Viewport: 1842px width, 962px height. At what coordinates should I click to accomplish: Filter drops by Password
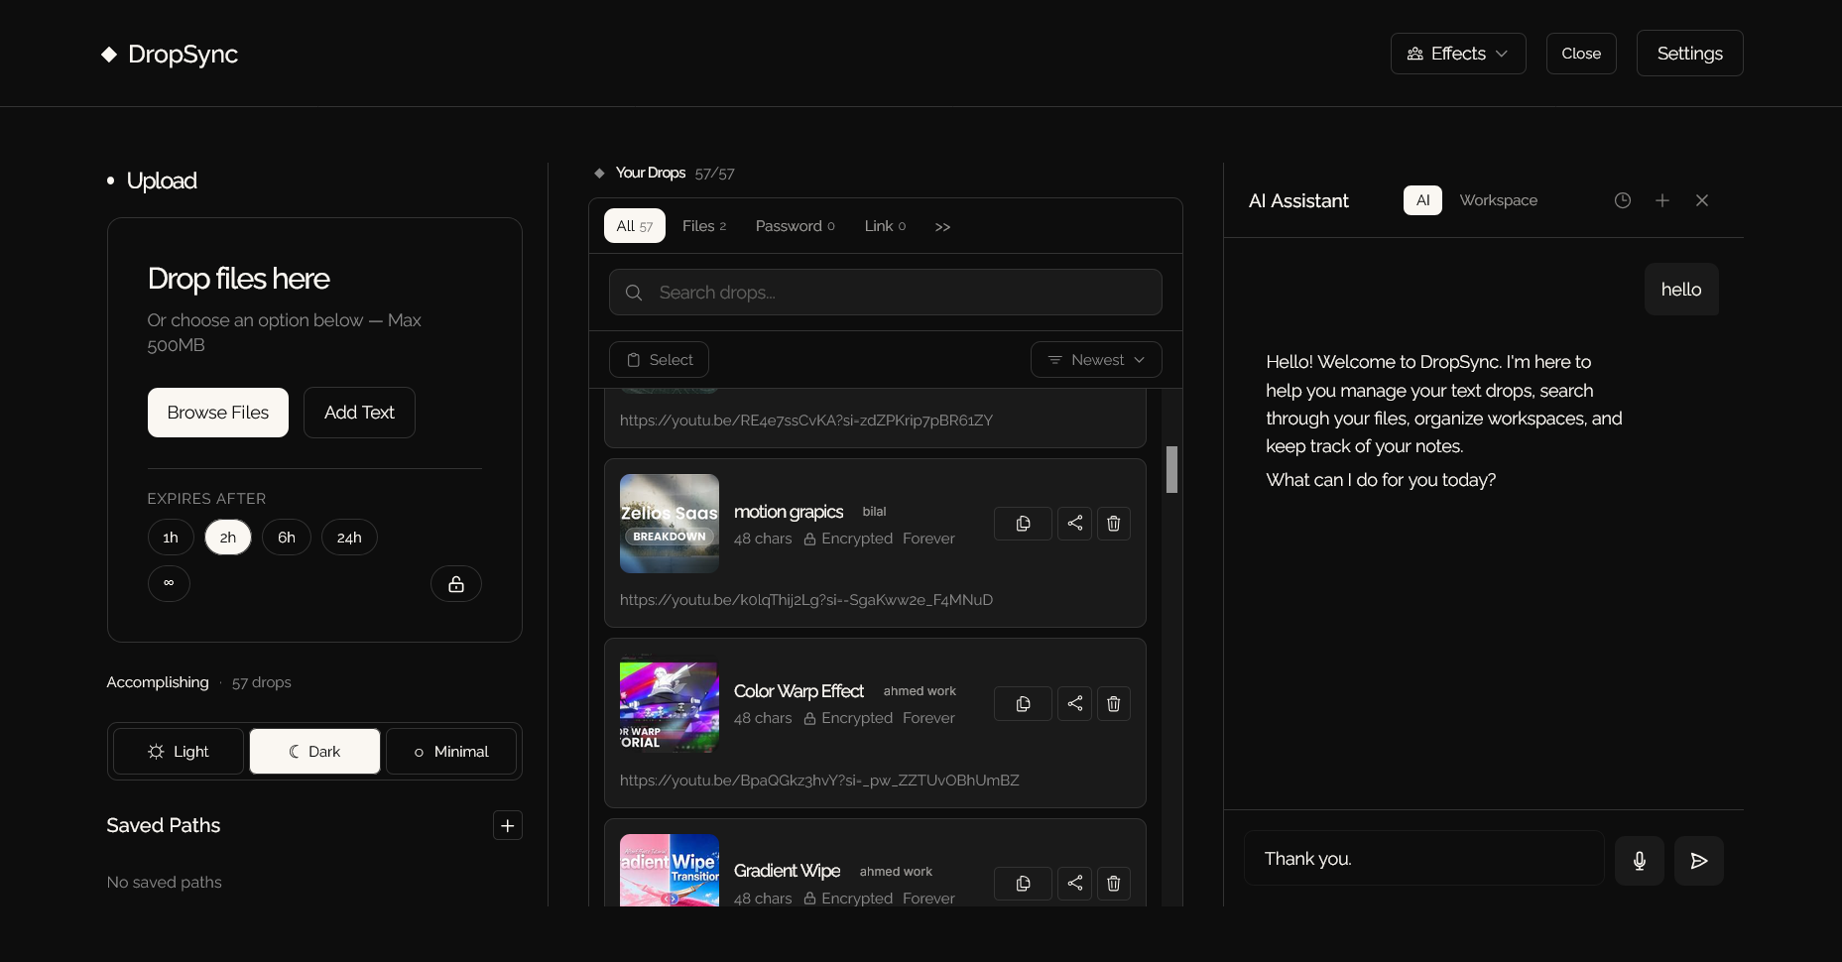(x=796, y=226)
